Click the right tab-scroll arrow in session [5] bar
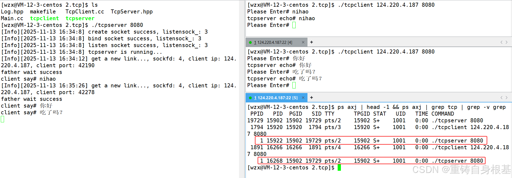The image size is (512, 178). pos(506,98)
